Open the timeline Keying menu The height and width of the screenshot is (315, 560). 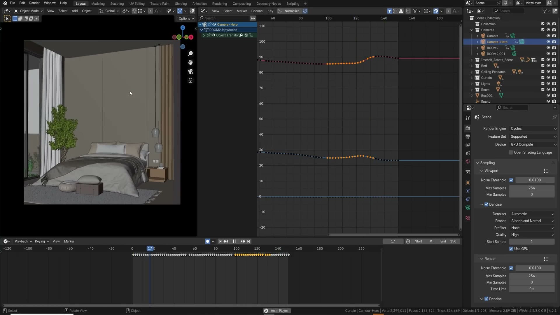click(42, 242)
